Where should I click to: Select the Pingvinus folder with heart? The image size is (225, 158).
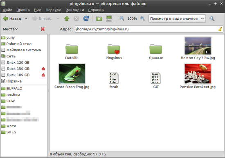pos(114,49)
